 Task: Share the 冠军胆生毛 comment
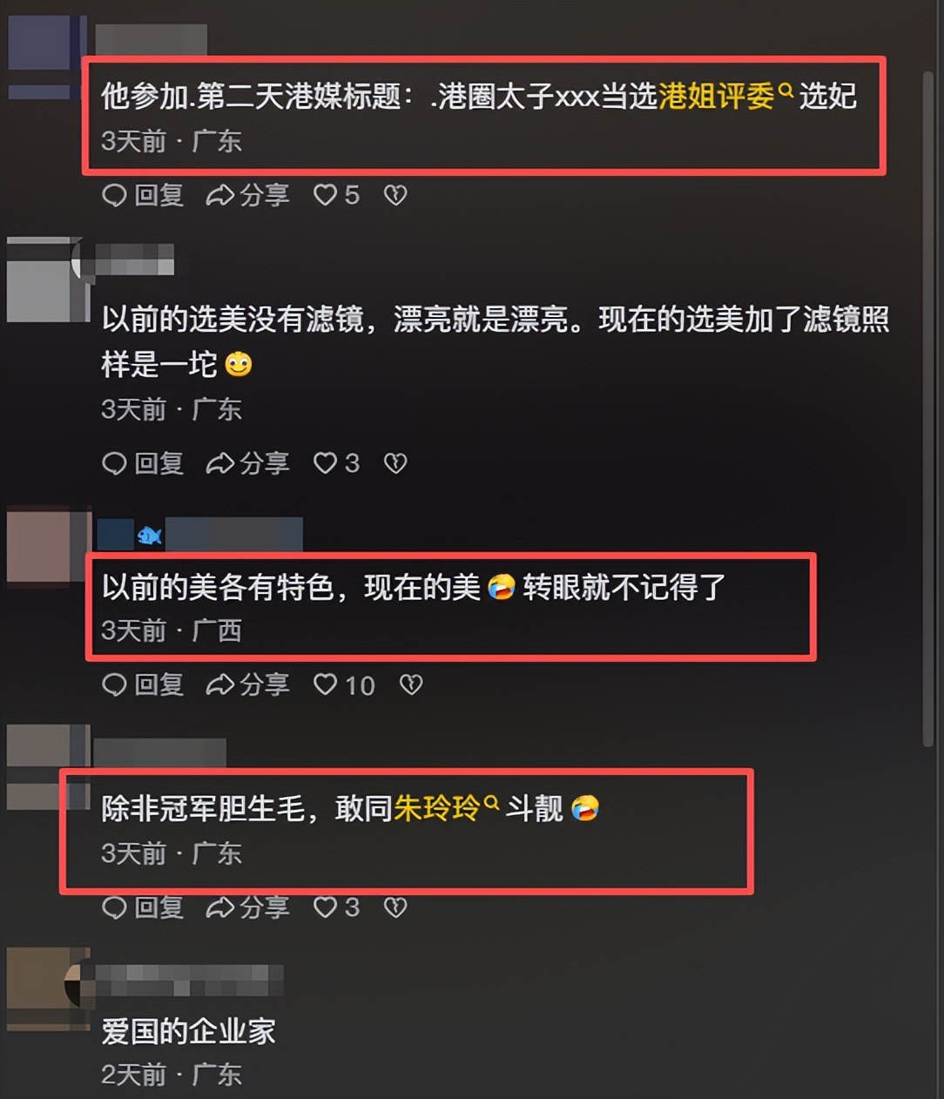tap(248, 907)
